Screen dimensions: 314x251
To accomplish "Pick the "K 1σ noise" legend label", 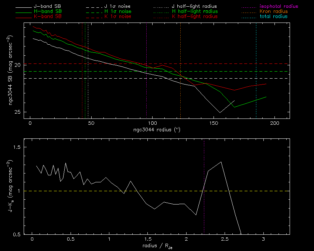I will (x=119, y=17).
